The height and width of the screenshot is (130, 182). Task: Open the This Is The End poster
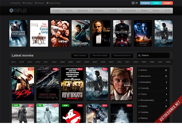point(60,33)
